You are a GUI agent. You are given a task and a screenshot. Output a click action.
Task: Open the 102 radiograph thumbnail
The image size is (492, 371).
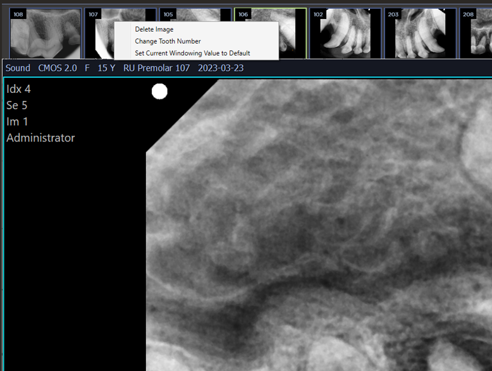pos(345,34)
